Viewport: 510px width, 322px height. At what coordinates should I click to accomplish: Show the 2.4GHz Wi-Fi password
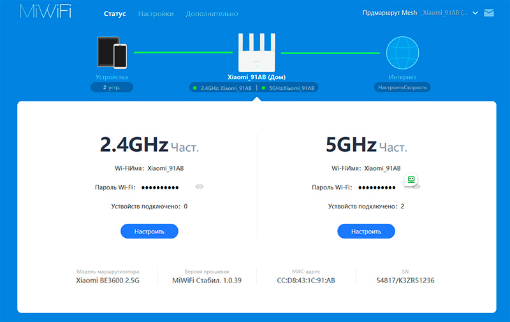[x=200, y=187]
